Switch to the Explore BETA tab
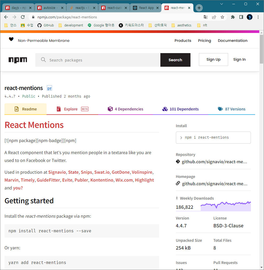The image size is (264, 270). [x=72, y=109]
